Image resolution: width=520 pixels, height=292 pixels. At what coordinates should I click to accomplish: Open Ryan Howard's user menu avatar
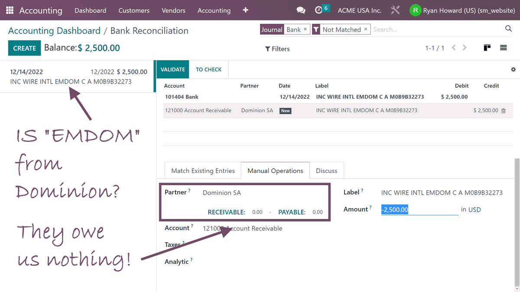click(415, 10)
